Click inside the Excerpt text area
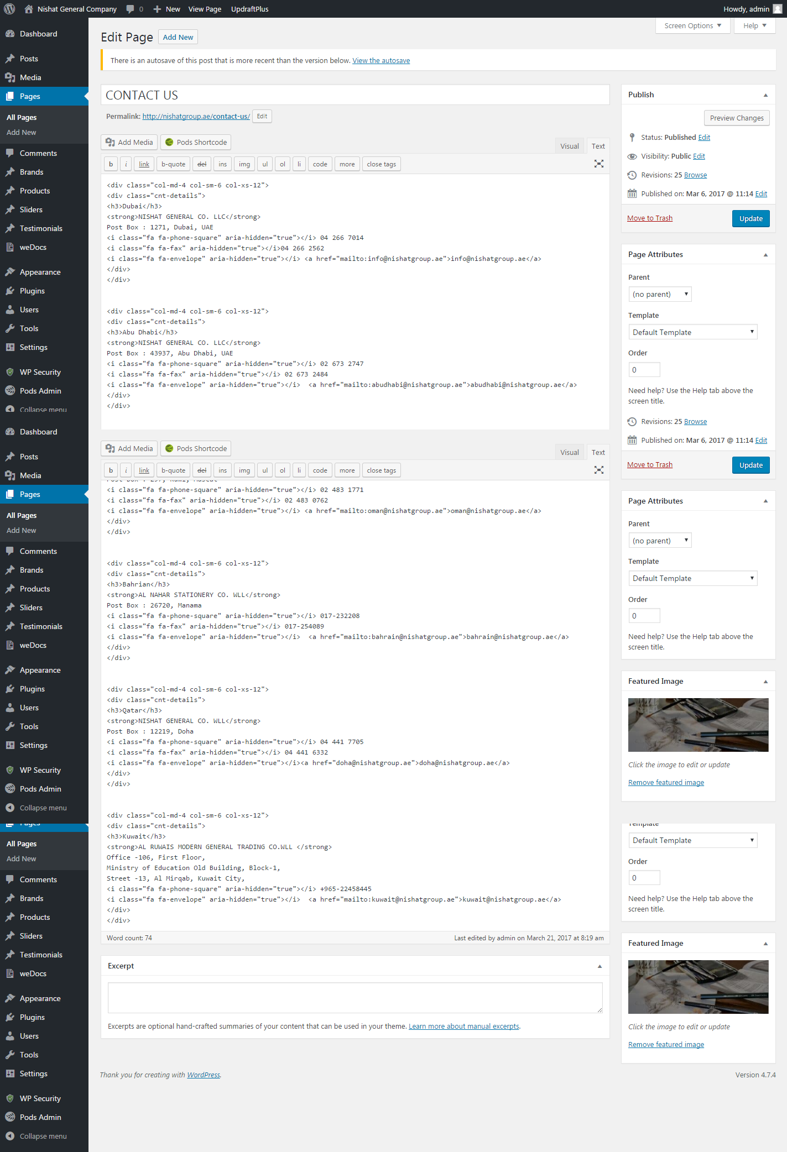Viewport: 787px width, 1152px height. pos(355,998)
